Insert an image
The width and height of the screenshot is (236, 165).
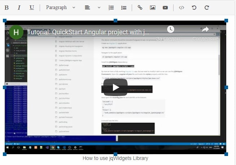coord(153,8)
